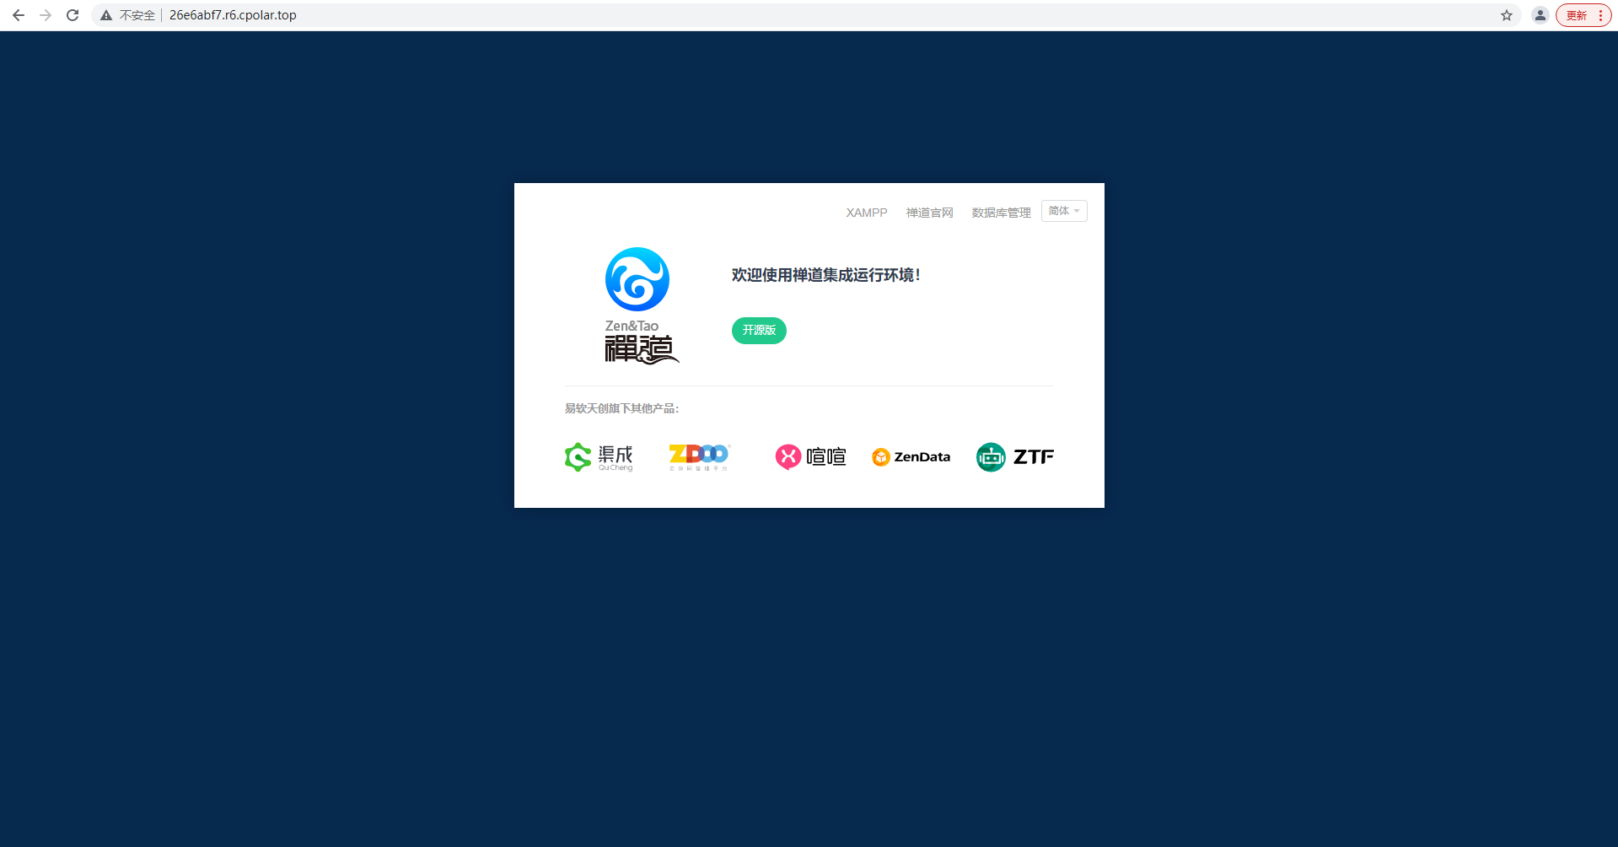
Task: Click the 欢迎使用禅道集成运行环境 heading
Action: (x=825, y=275)
